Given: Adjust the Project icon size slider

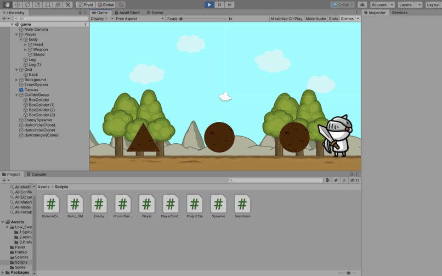Looking at the screenshot, I should tap(348, 273).
